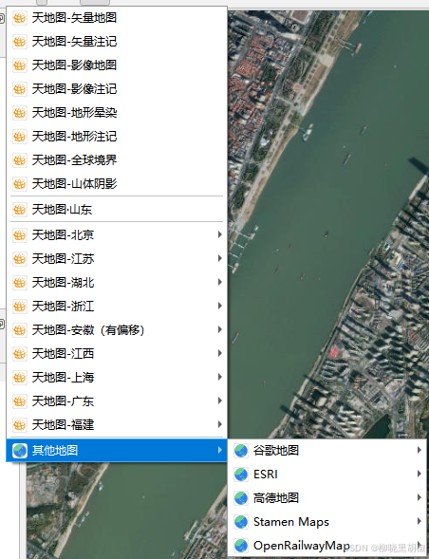The height and width of the screenshot is (559, 429).
Task: Expand the 天地图-浙江 submenu arrow
Action: tap(220, 306)
